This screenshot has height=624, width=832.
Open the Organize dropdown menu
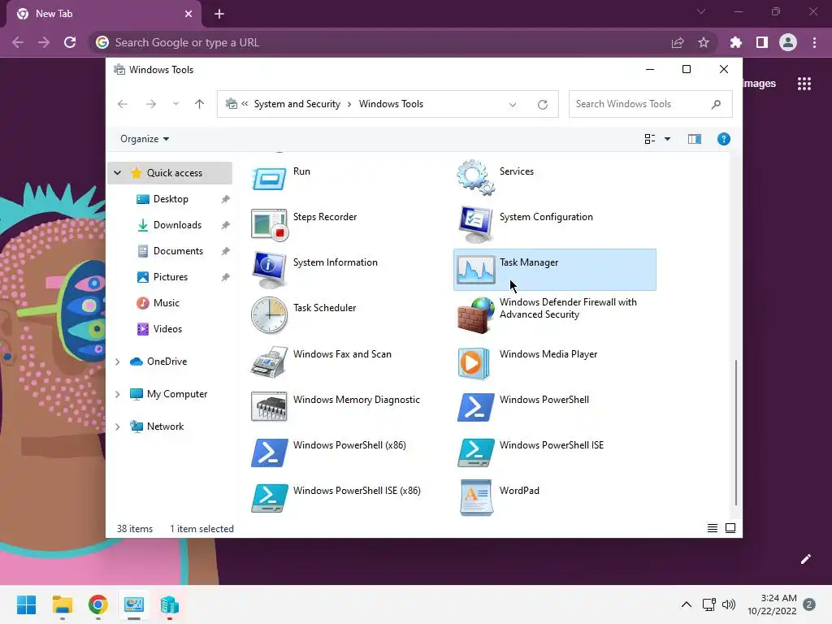[x=145, y=139]
